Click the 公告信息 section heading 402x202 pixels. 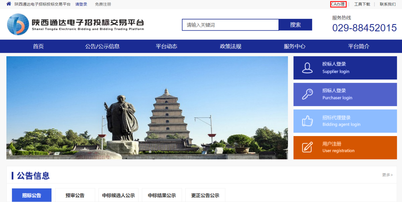(33, 176)
